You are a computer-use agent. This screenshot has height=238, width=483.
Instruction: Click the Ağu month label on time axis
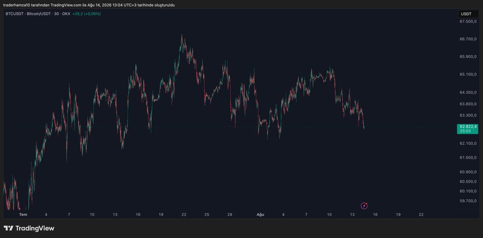(260, 214)
